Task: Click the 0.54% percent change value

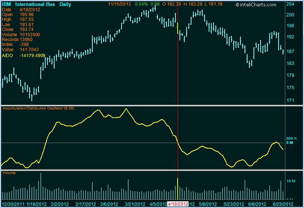Action: pos(141,4)
